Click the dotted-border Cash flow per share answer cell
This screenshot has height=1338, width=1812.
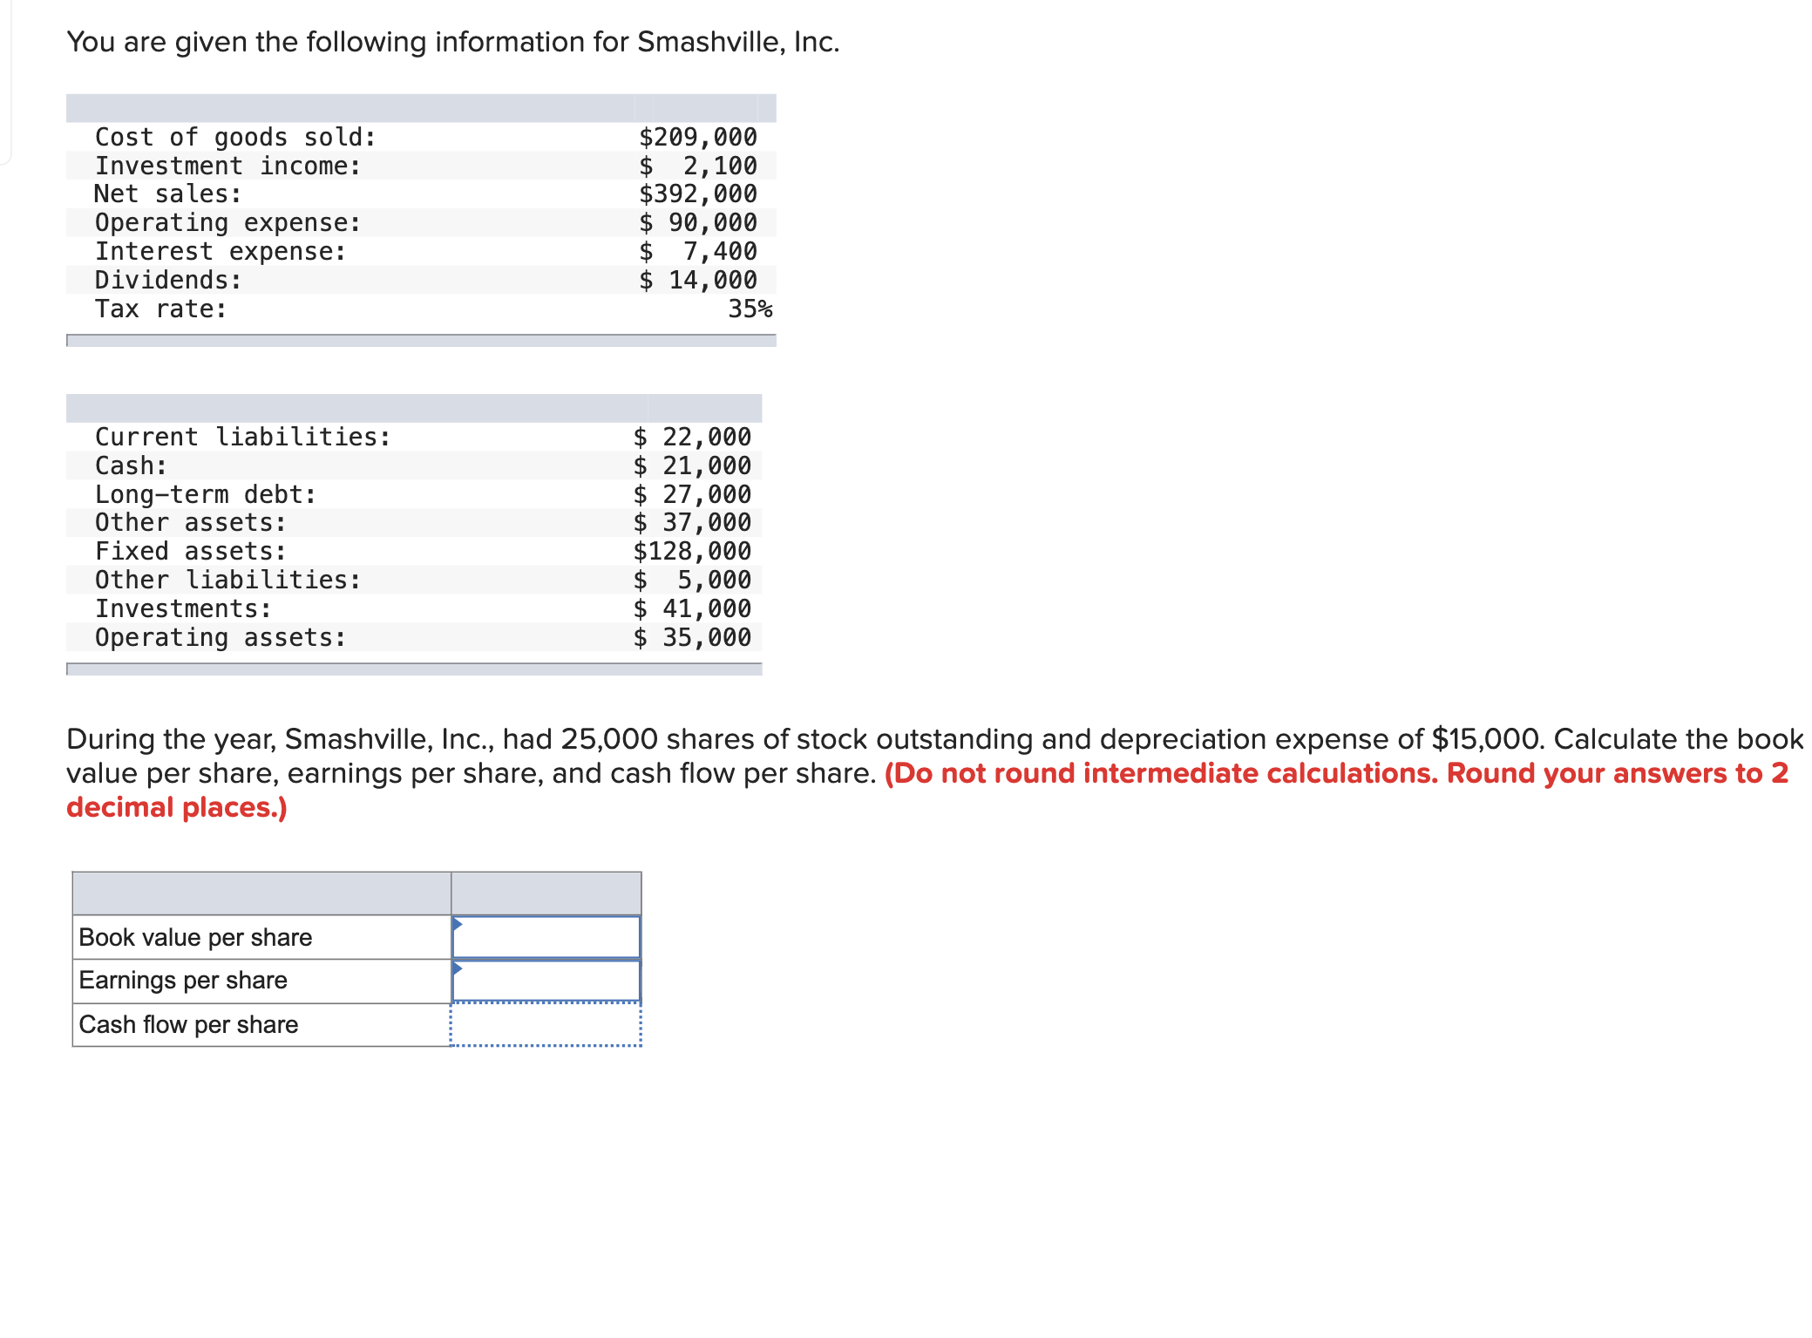pos(545,1024)
